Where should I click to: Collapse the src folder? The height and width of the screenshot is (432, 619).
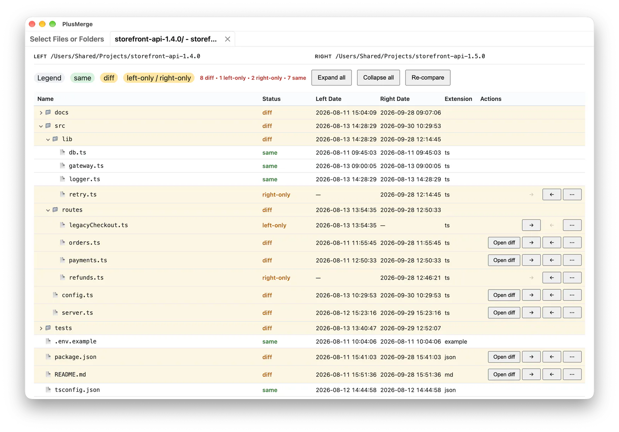[x=41, y=126]
